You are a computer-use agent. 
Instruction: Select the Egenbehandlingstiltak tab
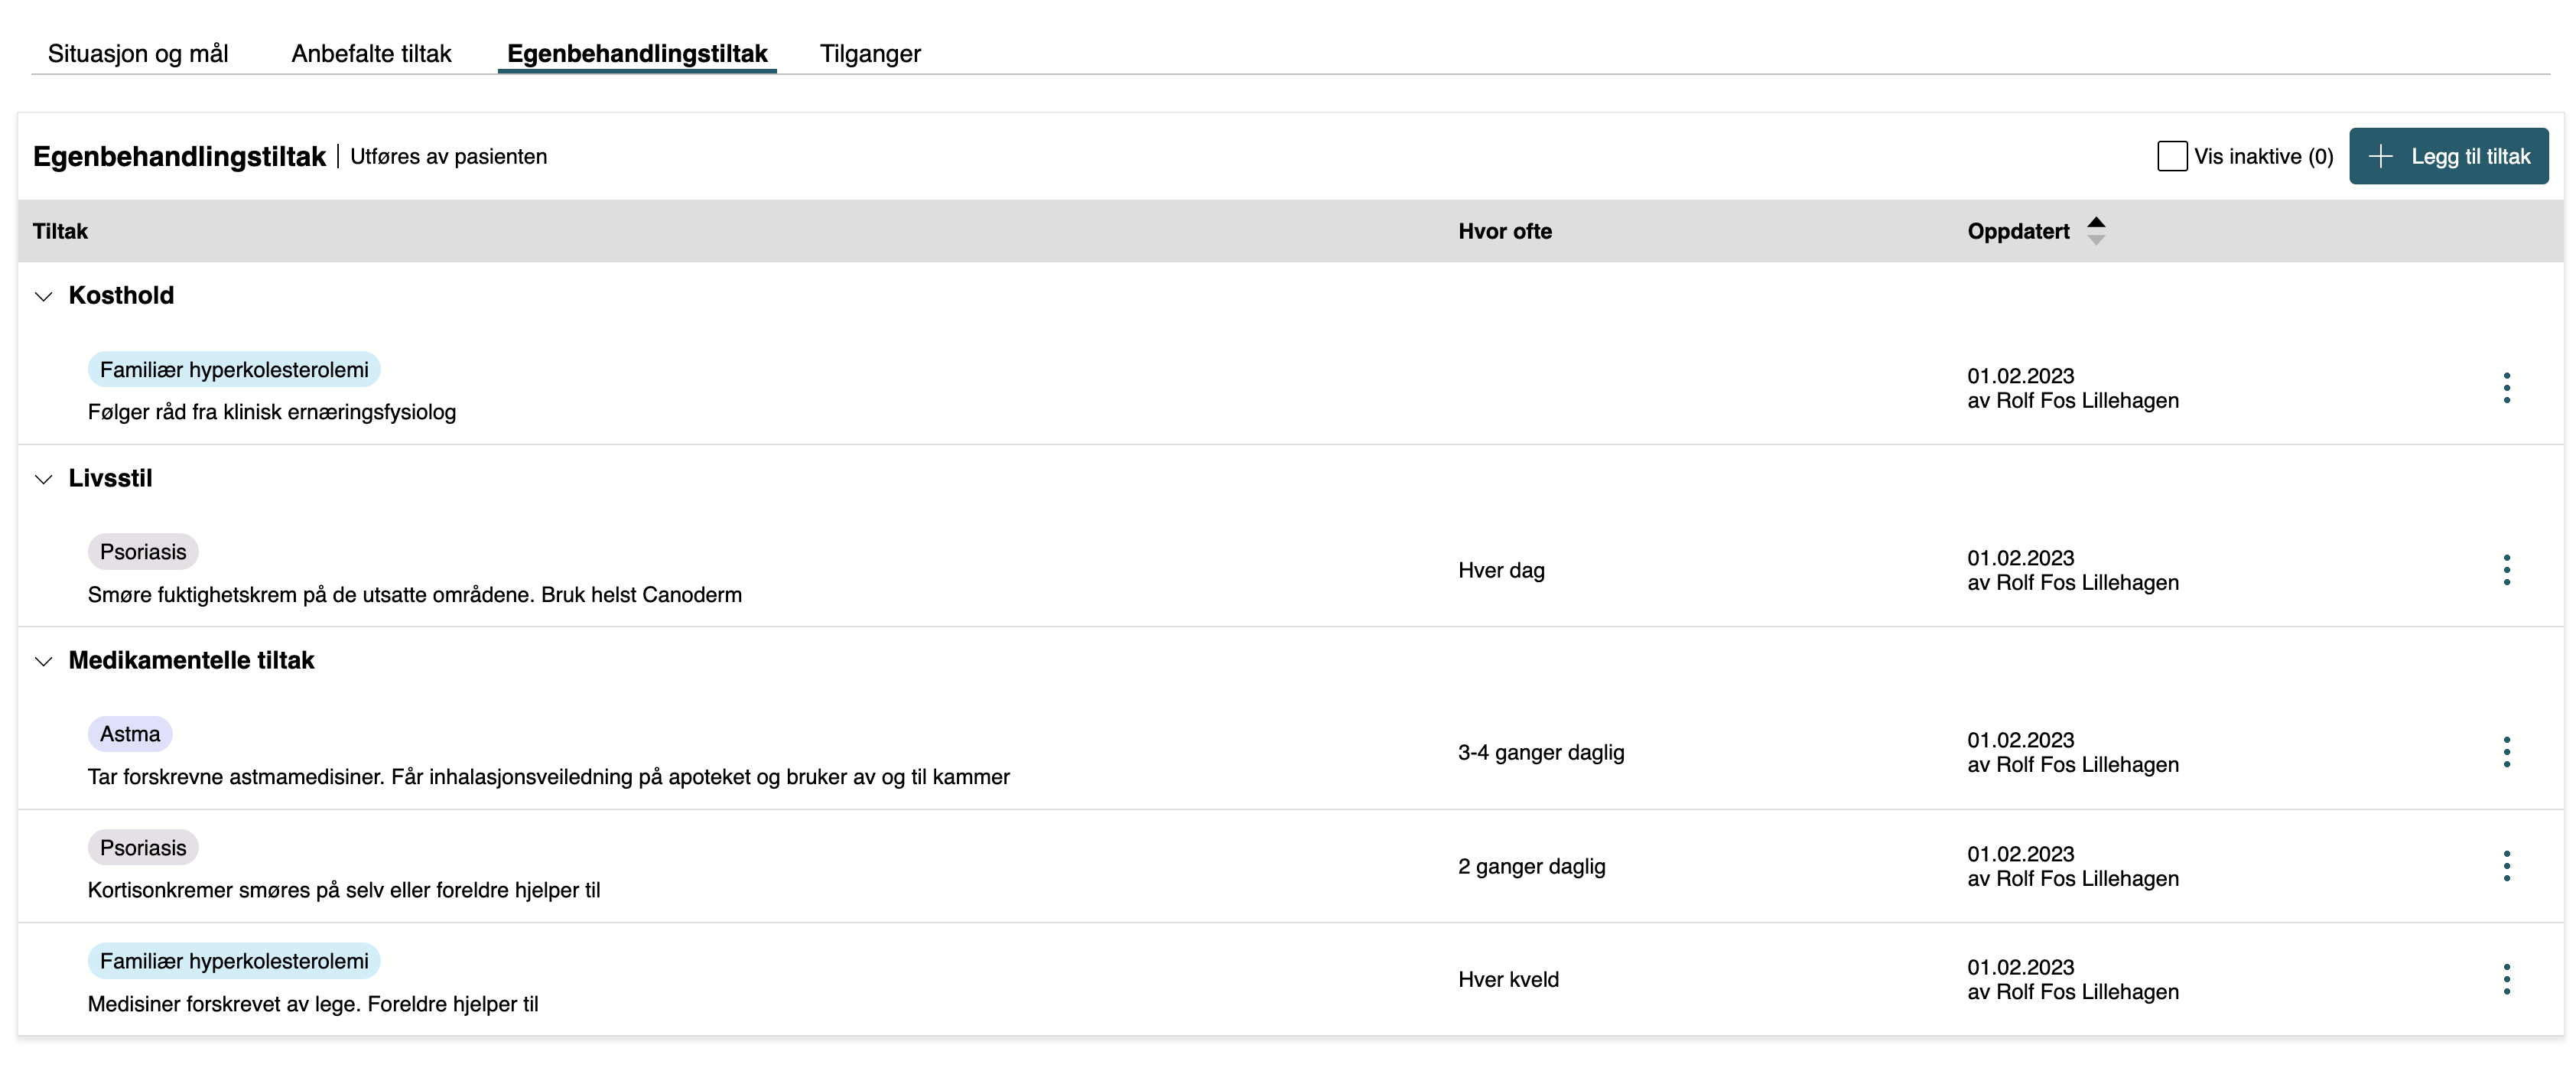tap(637, 53)
